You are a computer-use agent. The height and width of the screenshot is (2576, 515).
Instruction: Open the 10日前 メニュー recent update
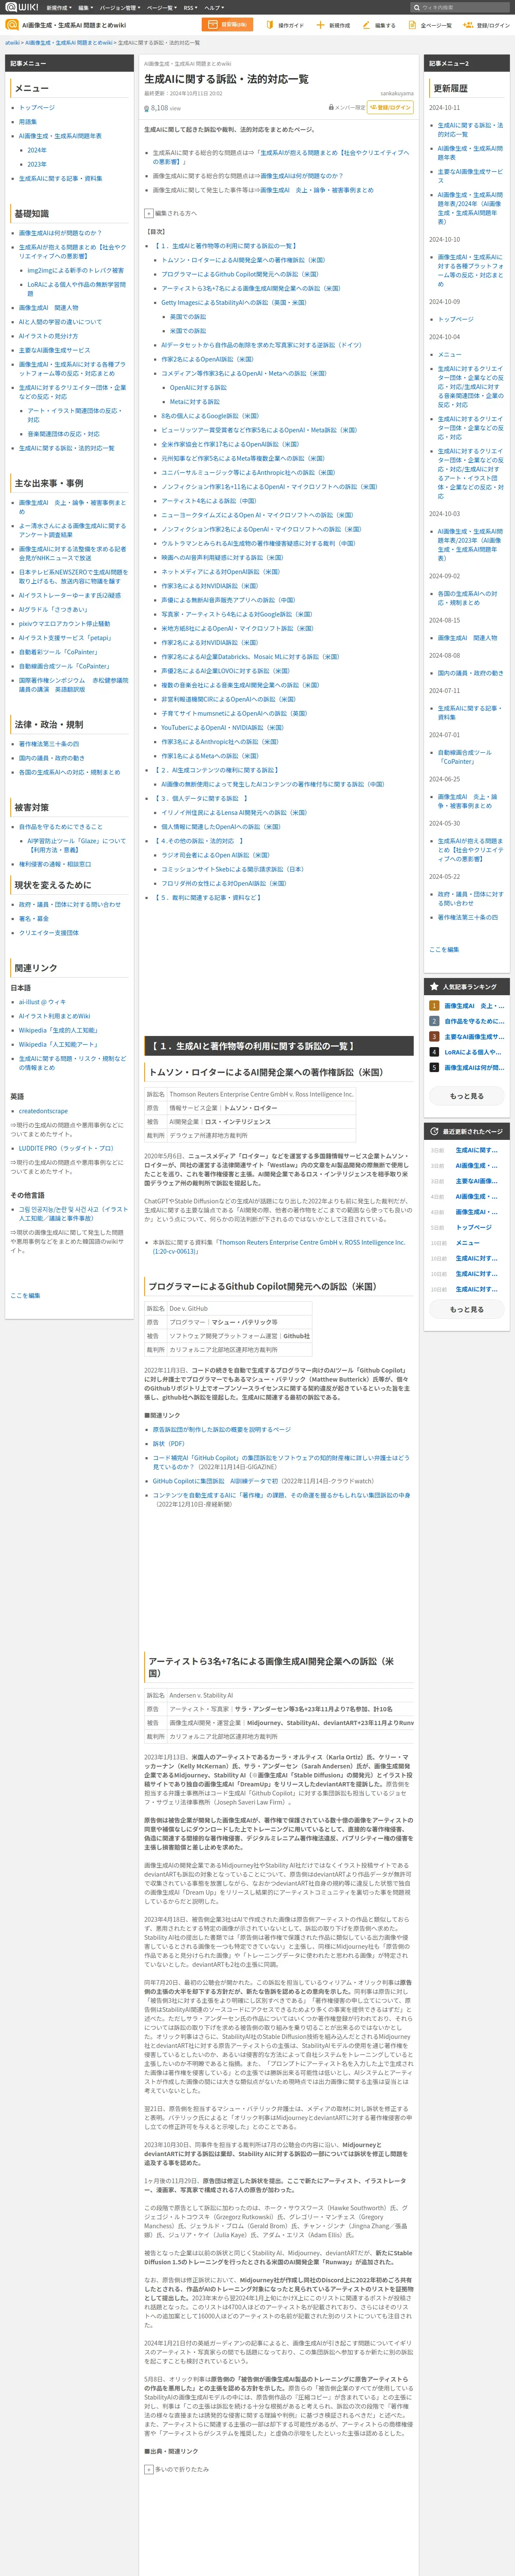pos(468,1243)
